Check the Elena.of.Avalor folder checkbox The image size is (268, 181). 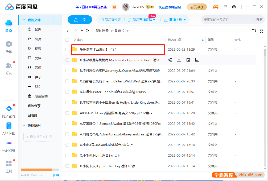[67, 123]
